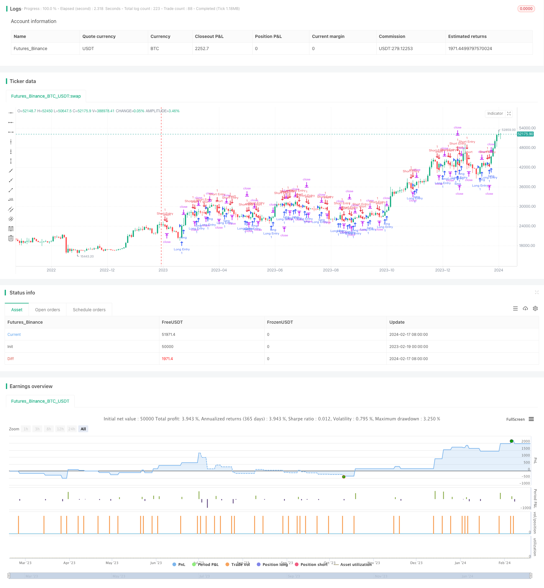Select the diagonal ray line tool

(x=11, y=180)
